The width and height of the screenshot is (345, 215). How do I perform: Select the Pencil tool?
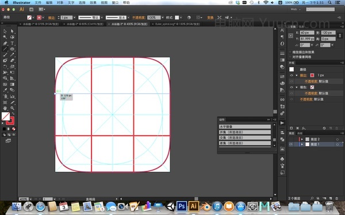[x=12, y=55]
